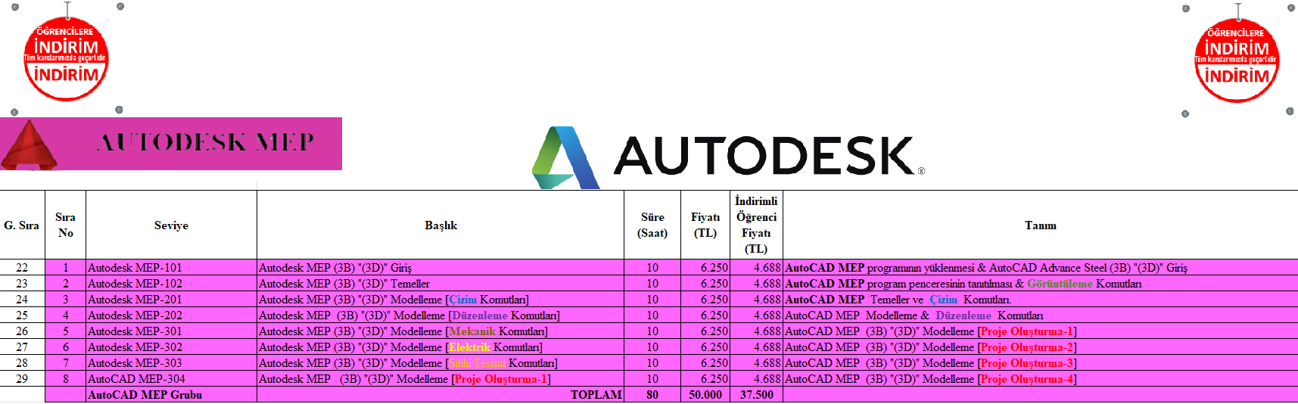Click the pink AUTODESK MEP banner
Image resolution: width=1298 pixels, height=404 pixels.
[x=171, y=144]
